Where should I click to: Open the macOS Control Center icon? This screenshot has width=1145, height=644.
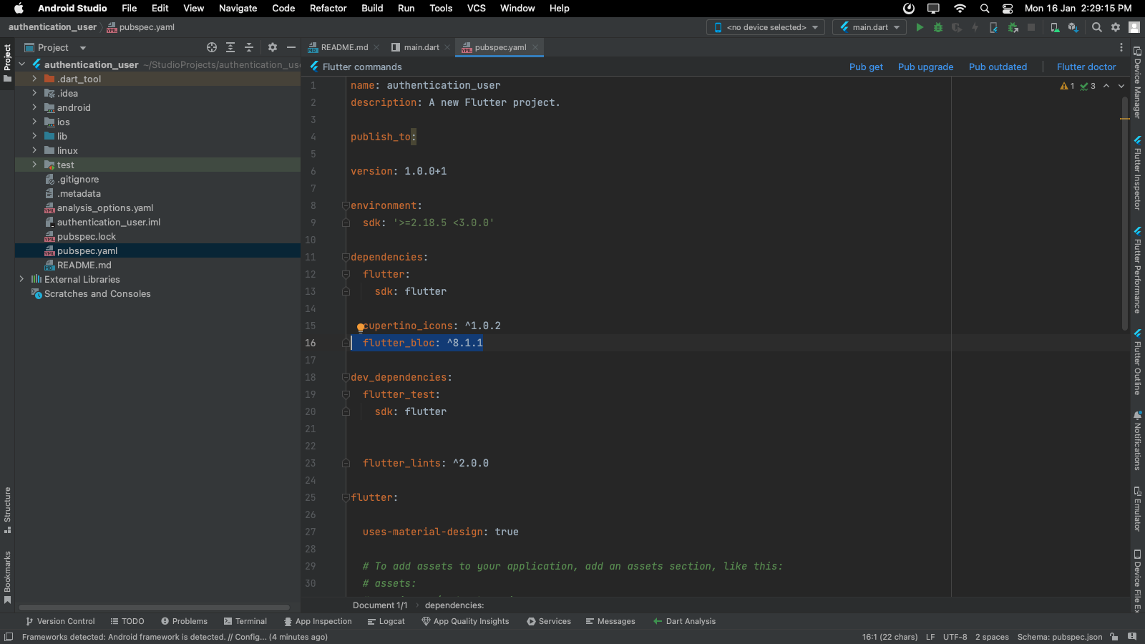(x=1008, y=8)
